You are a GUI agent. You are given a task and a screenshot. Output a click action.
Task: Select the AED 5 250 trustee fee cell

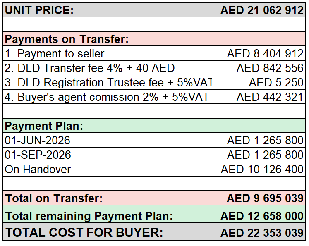(x=259, y=82)
